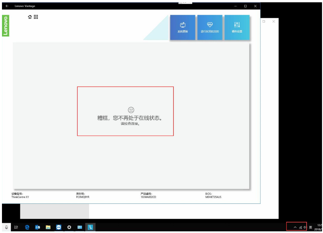Go back using the title bar arrow

point(7,6)
